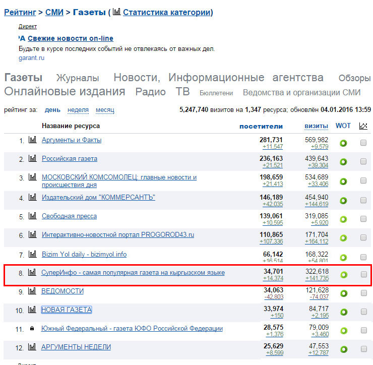373x365 pixels.
Task: Switch to the Радио category
Action: (150, 92)
